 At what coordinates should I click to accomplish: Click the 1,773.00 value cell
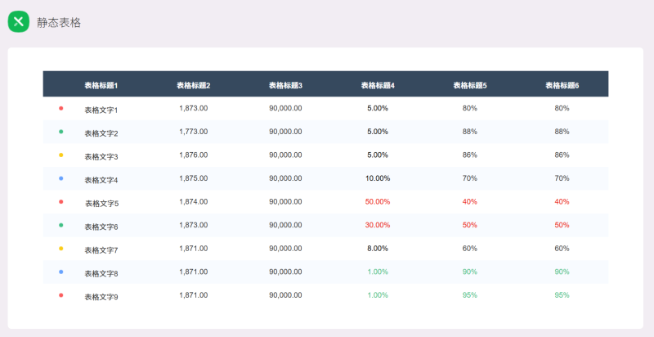pos(193,132)
